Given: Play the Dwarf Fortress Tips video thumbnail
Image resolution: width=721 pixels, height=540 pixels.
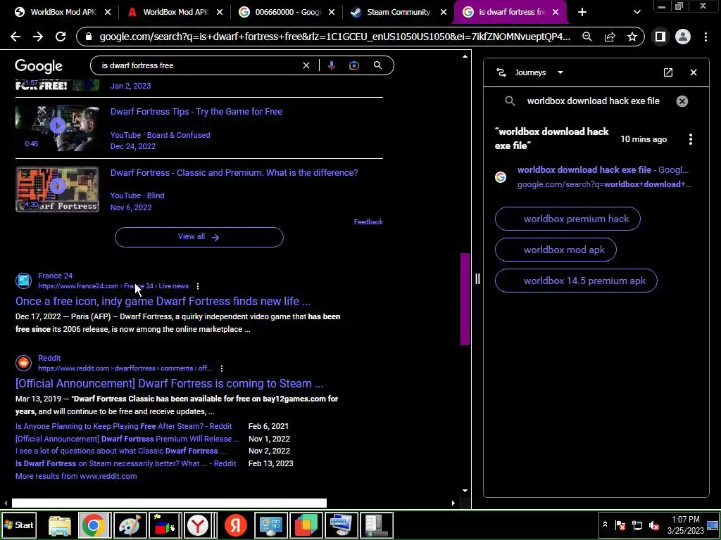Looking at the screenshot, I should point(57,128).
